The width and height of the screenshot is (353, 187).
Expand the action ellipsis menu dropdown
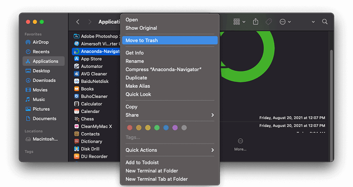pyautogui.click(x=285, y=22)
